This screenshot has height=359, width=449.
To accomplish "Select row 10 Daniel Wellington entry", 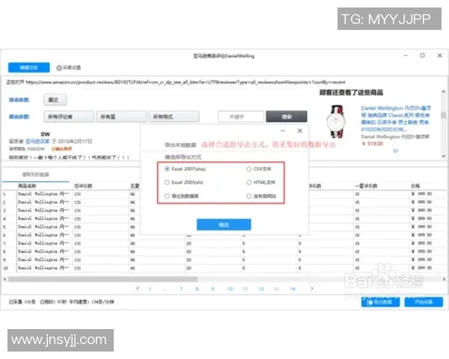I will (x=43, y=268).
